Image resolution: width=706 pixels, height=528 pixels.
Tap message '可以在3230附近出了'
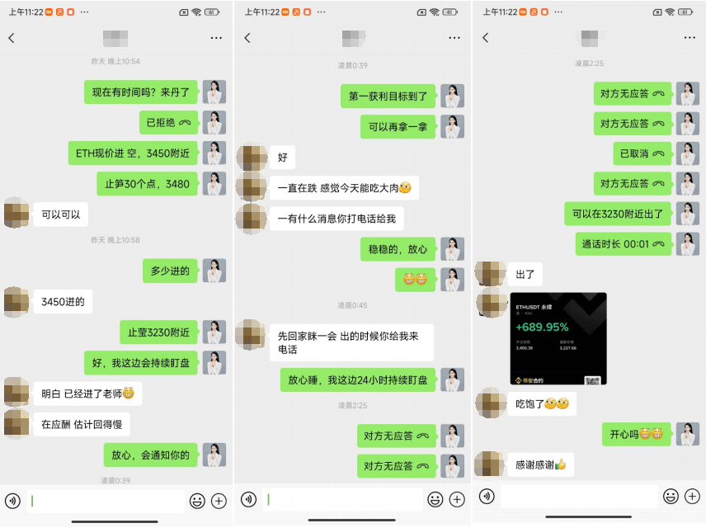pos(618,214)
